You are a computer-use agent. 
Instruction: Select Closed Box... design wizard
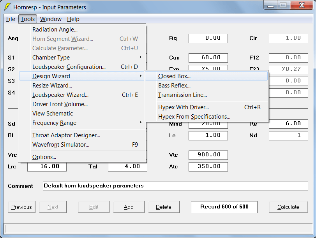click(207, 76)
